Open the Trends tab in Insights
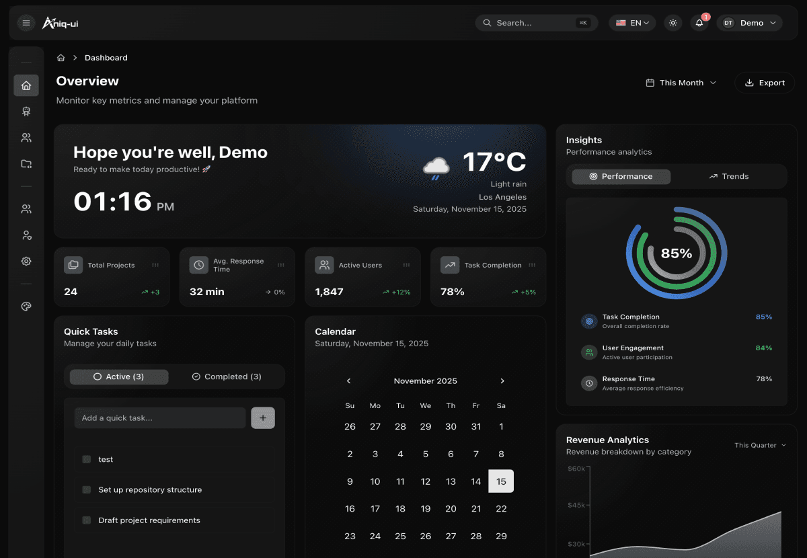The height and width of the screenshot is (558, 807). coord(728,176)
